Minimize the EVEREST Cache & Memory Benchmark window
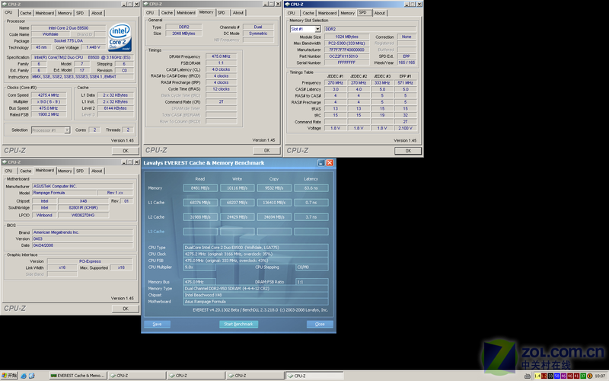The height and width of the screenshot is (381, 609). [x=320, y=163]
